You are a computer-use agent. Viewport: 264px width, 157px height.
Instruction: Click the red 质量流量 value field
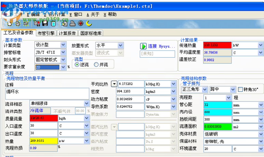point(44,118)
